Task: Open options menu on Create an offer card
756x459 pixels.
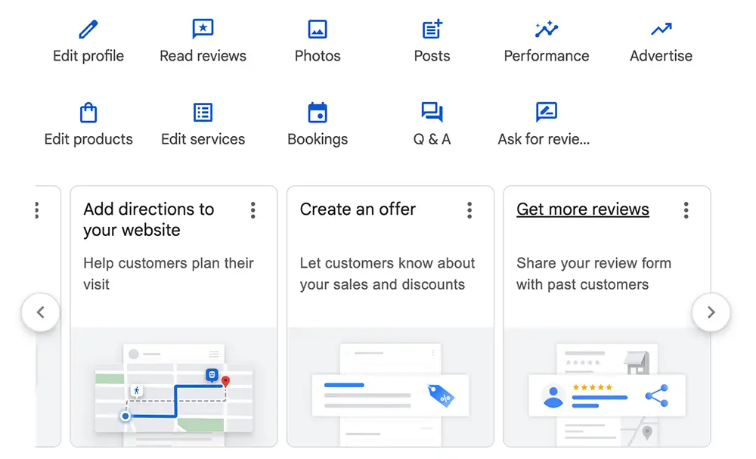Action: pos(469,210)
